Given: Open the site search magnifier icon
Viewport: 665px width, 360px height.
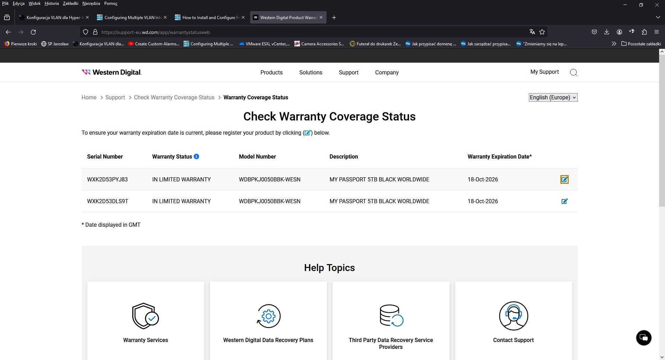Looking at the screenshot, I should pos(574,72).
